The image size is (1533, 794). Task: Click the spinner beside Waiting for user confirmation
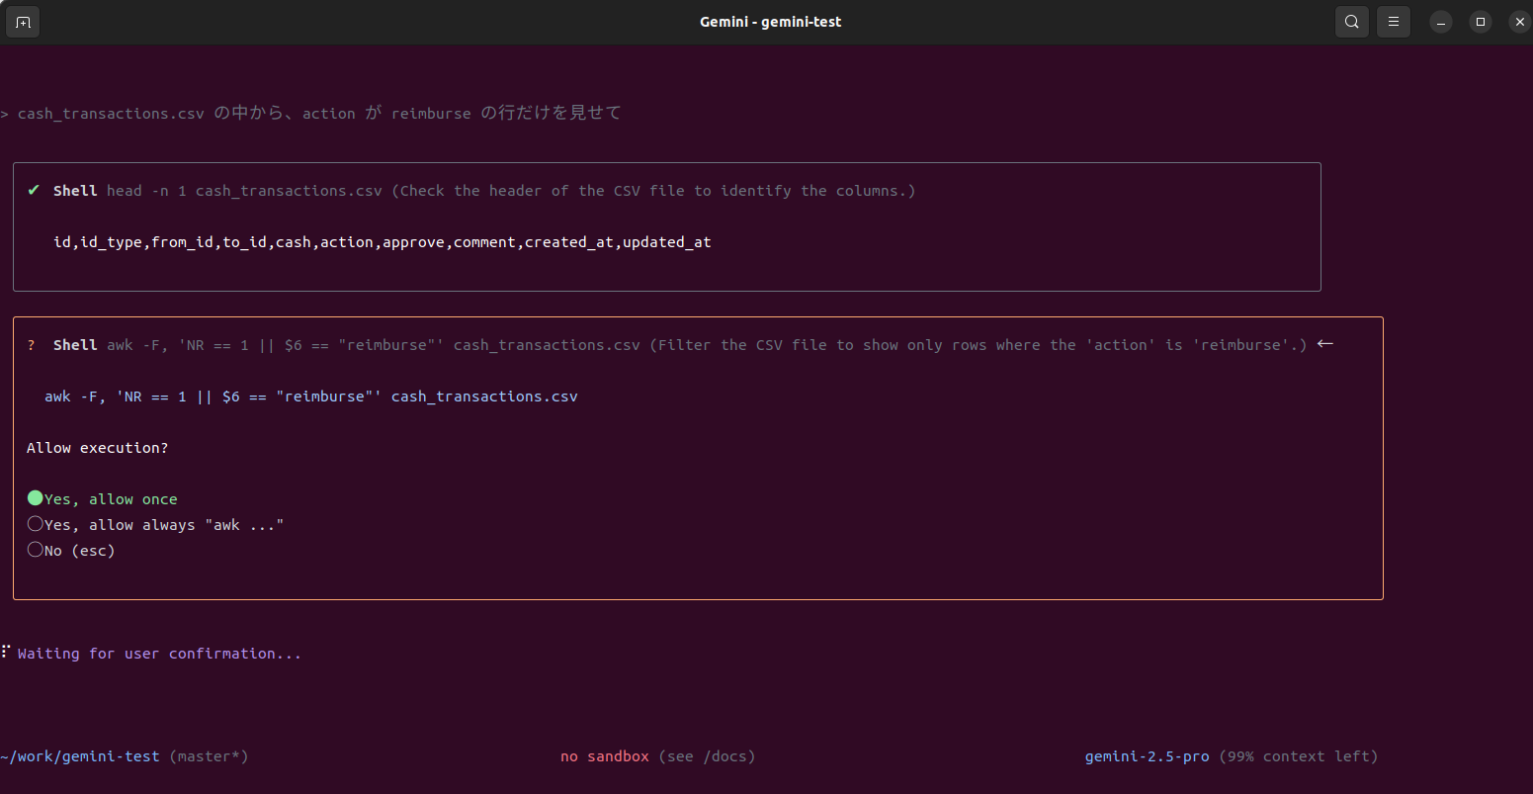coord(7,652)
